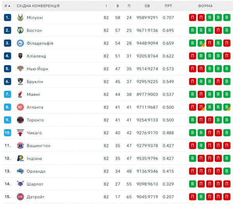The height and width of the screenshot is (204, 233).
Task: Click the Cleveland Cavaliers logo
Action: (20, 56)
